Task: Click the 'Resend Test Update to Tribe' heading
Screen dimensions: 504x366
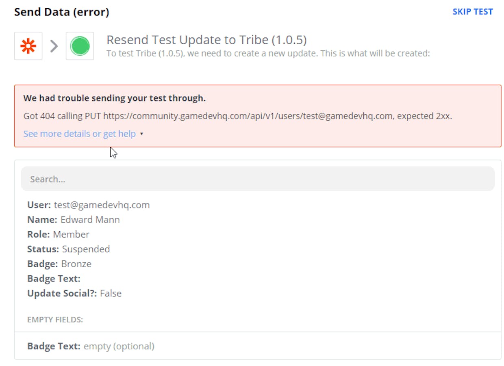Action: (206, 40)
